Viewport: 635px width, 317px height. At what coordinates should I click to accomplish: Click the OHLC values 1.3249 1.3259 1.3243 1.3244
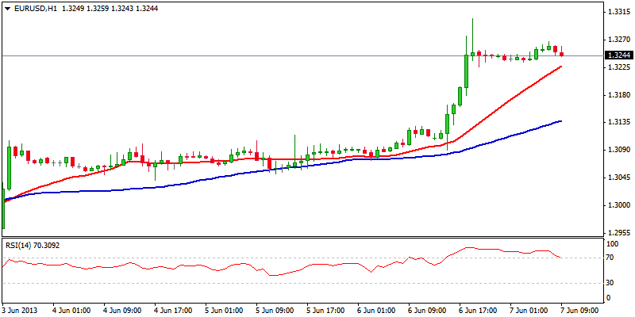click(110, 8)
